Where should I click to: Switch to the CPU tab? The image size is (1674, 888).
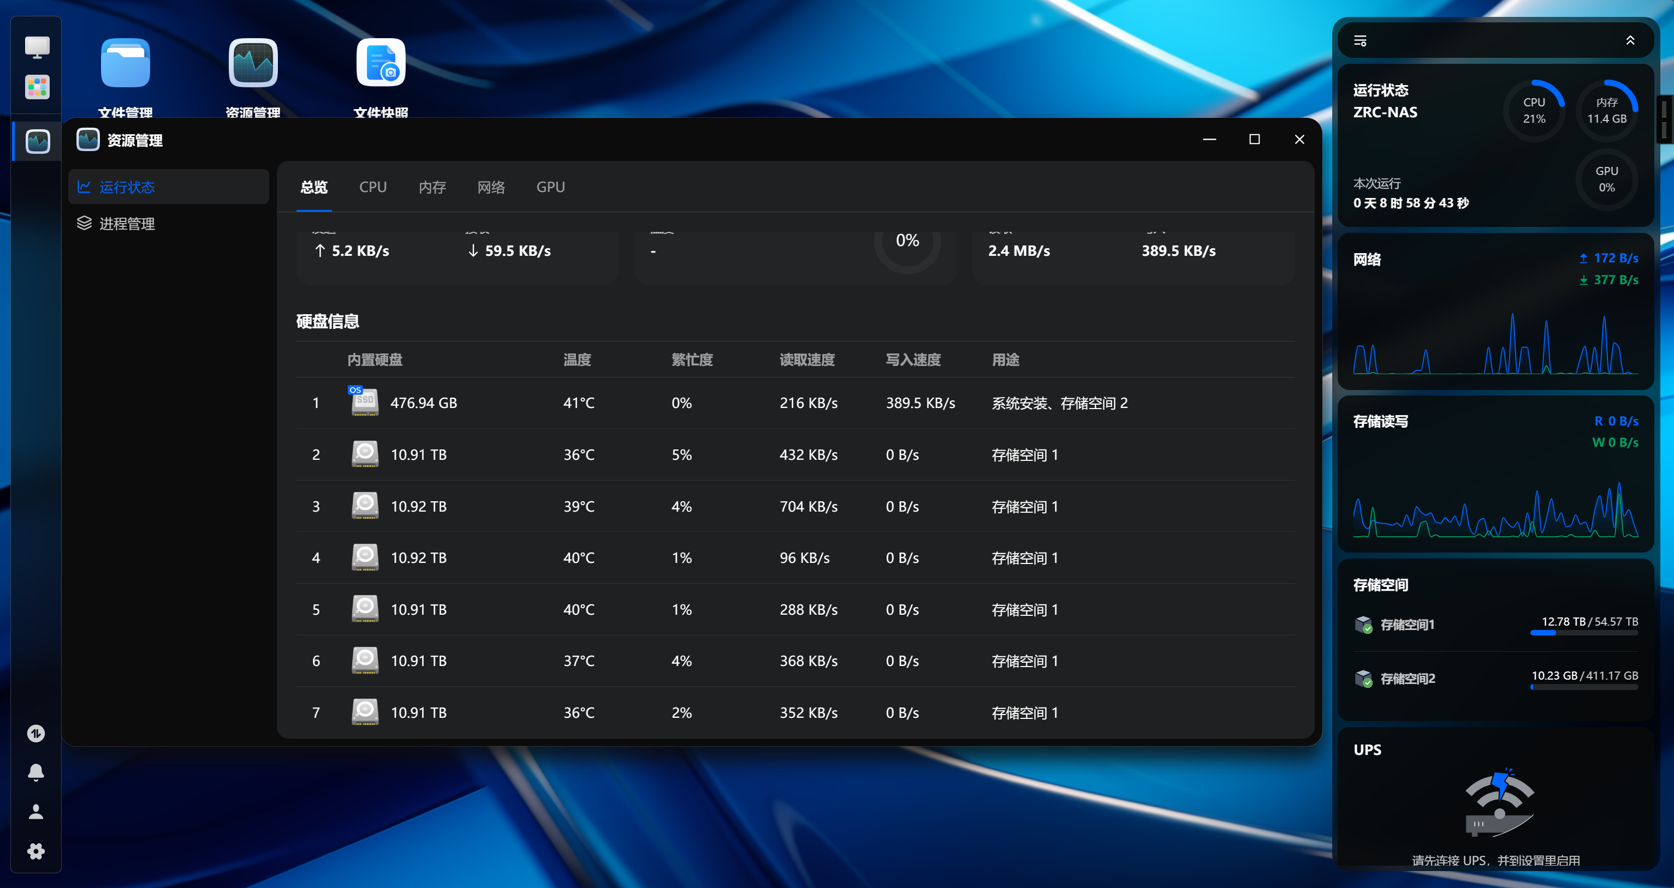[373, 187]
